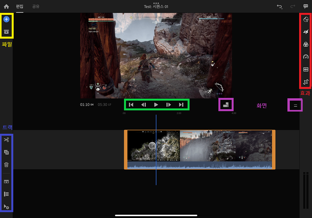This screenshot has height=218, width=312.
Task: Open the 공유 tab
Action: click(36, 7)
